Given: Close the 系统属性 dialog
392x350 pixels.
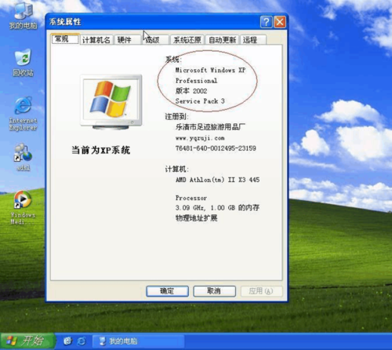Looking at the screenshot, I should pos(280,22).
